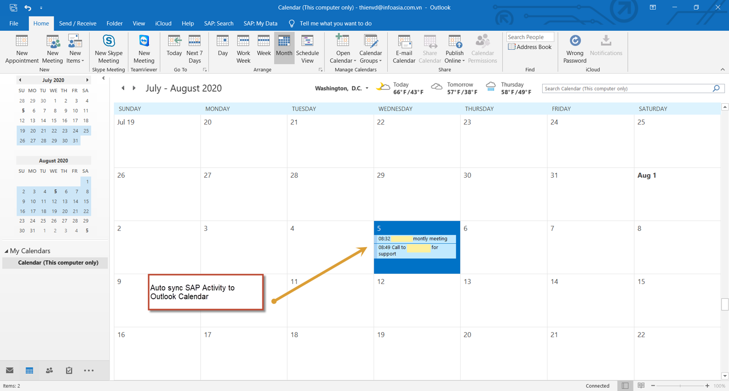Create a TeamViewer New Meeting
Screen dimensions: 729x391
tap(144, 49)
